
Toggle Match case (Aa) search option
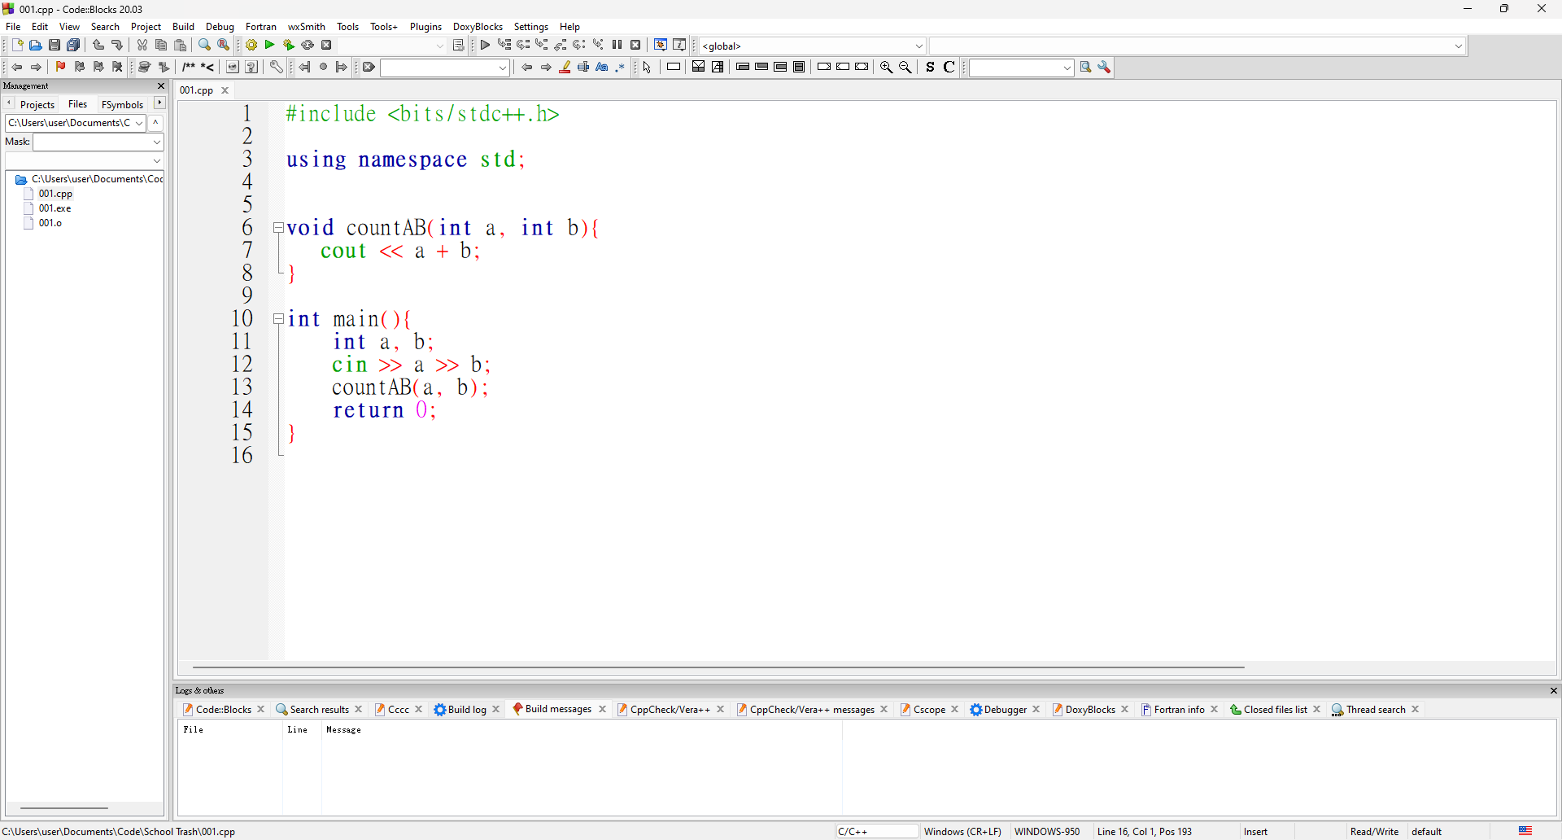[602, 68]
